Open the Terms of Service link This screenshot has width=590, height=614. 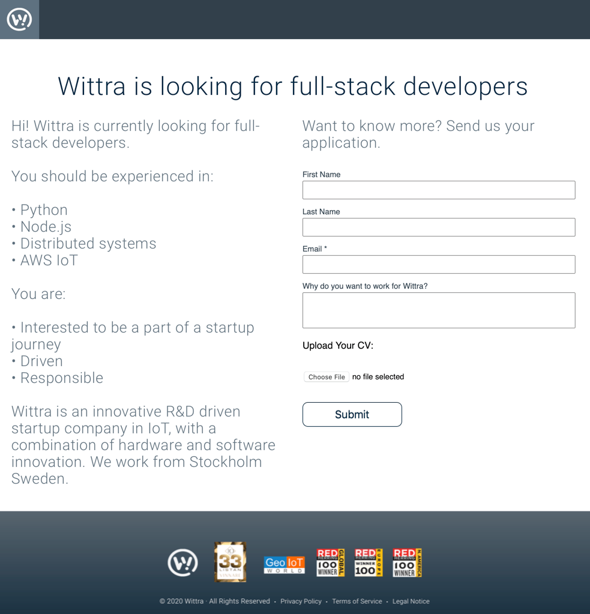[357, 601]
